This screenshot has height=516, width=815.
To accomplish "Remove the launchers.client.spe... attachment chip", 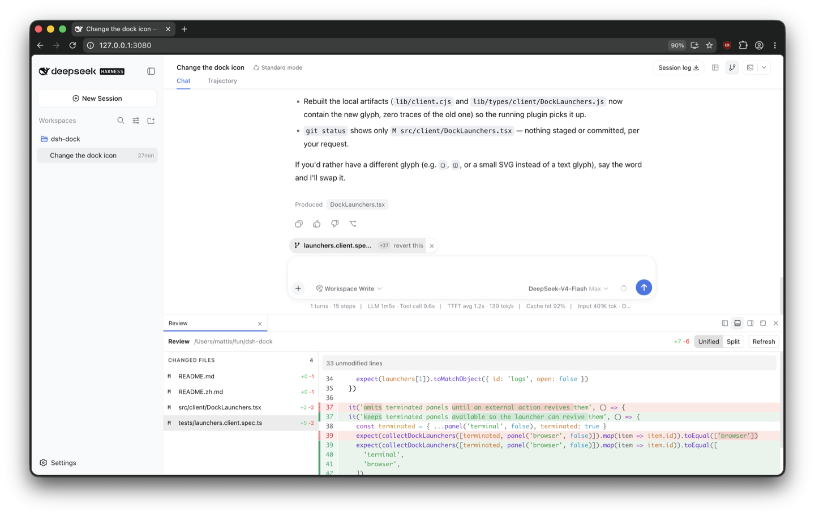I will click(432, 246).
